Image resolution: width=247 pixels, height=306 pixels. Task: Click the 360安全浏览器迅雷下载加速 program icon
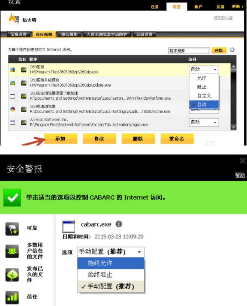click(x=13, y=96)
